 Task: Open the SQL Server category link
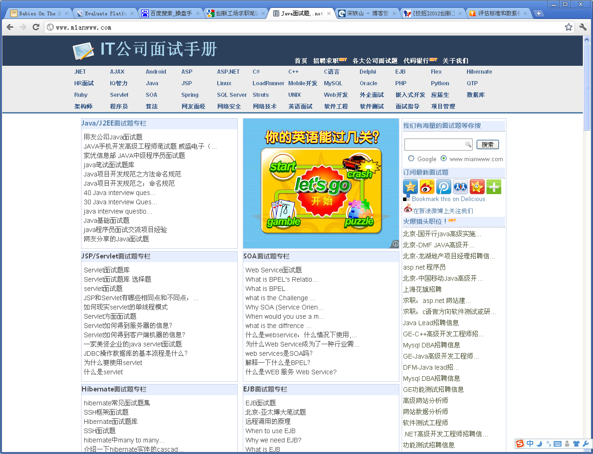click(x=232, y=95)
